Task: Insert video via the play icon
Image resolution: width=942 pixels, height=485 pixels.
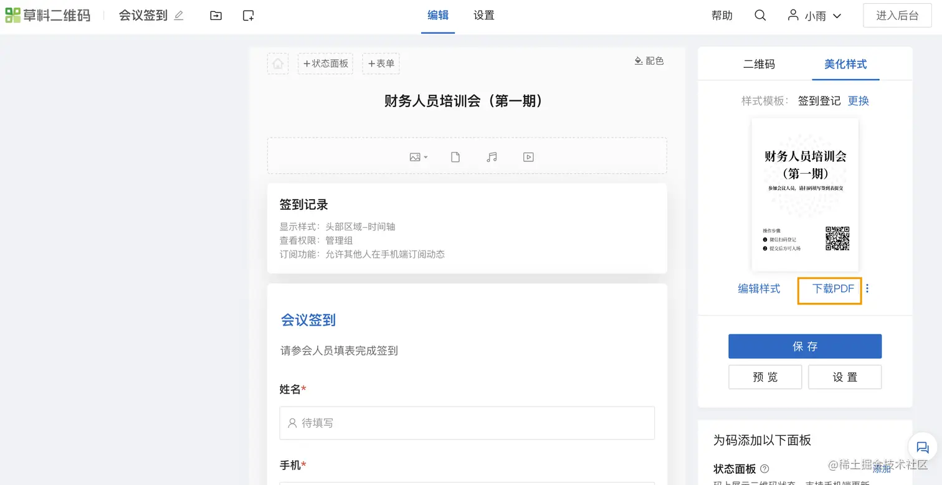Action: pos(528,157)
